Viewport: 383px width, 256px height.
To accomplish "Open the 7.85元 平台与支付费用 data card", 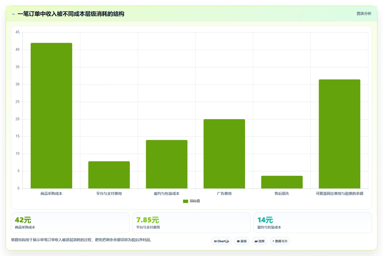I will [x=191, y=223].
